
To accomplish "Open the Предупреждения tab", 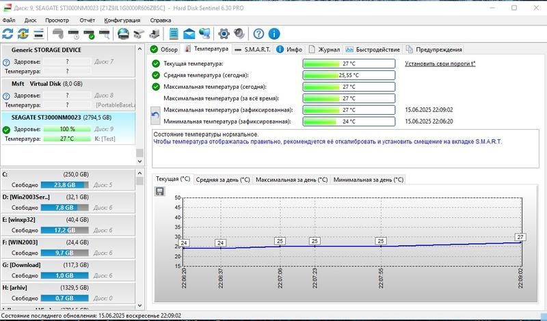I will (x=433, y=49).
